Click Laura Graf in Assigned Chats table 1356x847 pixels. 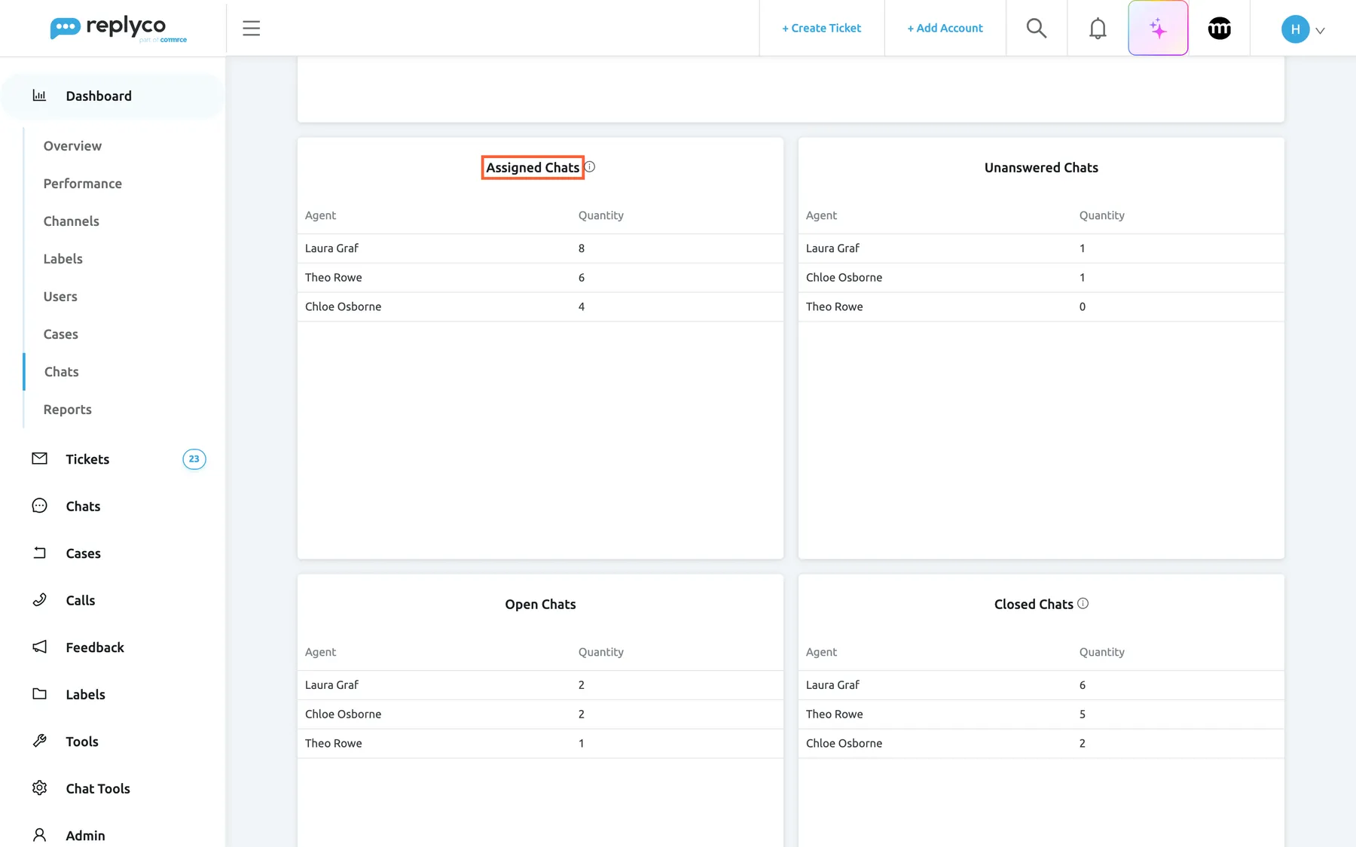click(331, 248)
